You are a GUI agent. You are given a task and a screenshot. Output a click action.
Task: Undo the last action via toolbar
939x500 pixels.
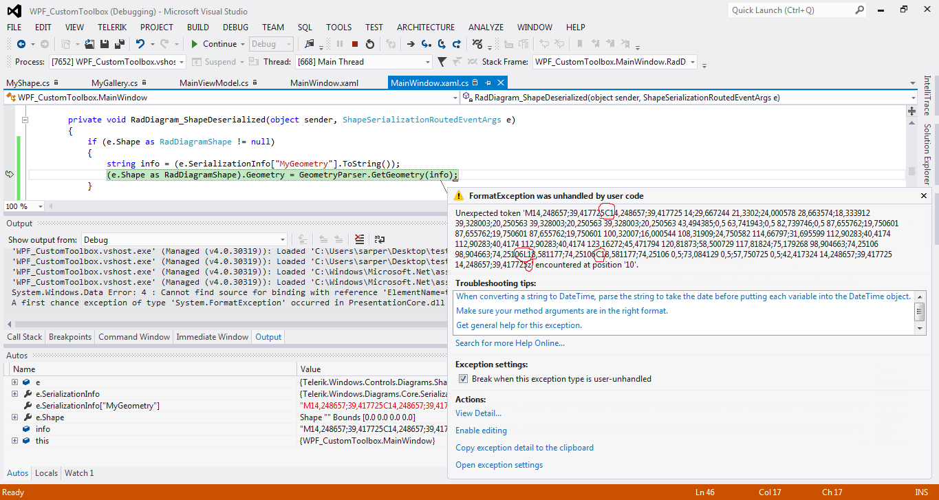click(140, 44)
